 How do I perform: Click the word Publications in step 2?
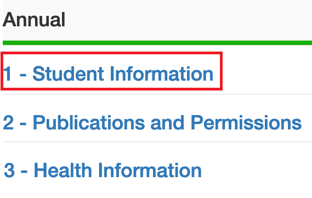pyautogui.click(x=89, y=123)
